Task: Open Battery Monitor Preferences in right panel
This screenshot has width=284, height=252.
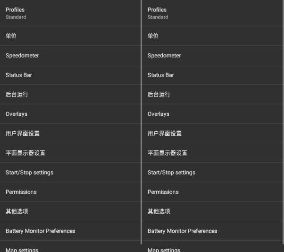Action: click(213, 231)
